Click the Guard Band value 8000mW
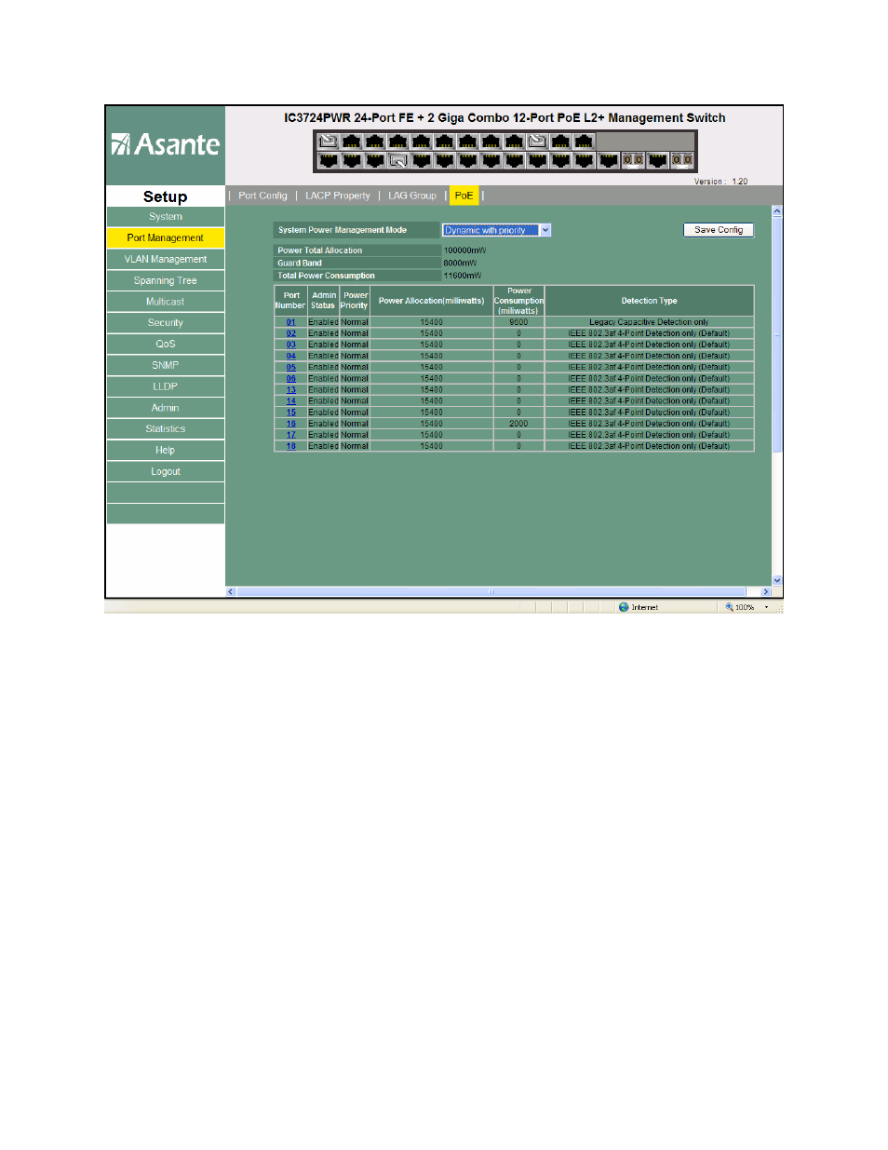Screen dimensions: 888x1150 (x=460, y=264)
